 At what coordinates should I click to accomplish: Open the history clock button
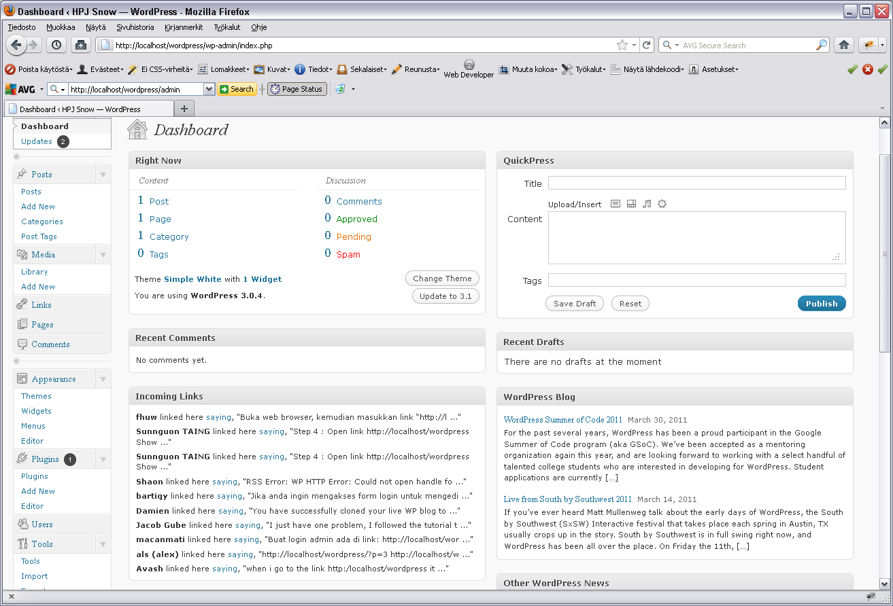click(56, 45)
